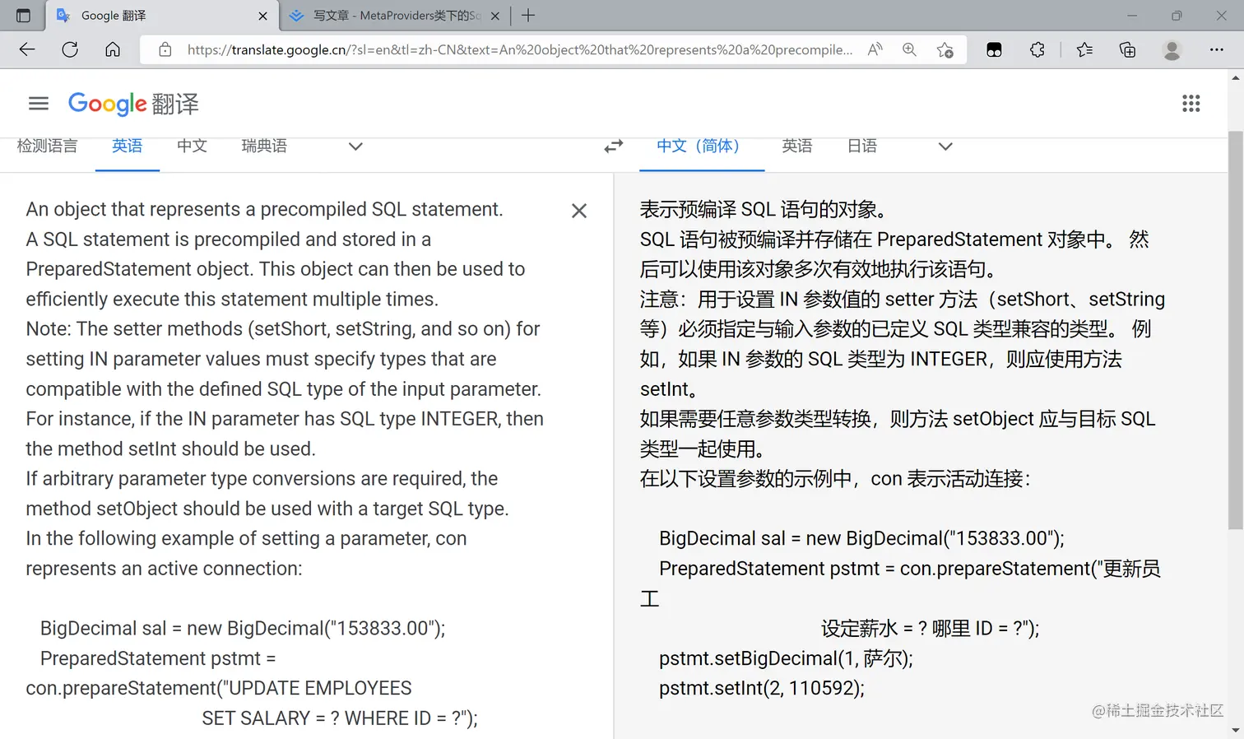Click the scrollbar up arrow

(1236, 78)
